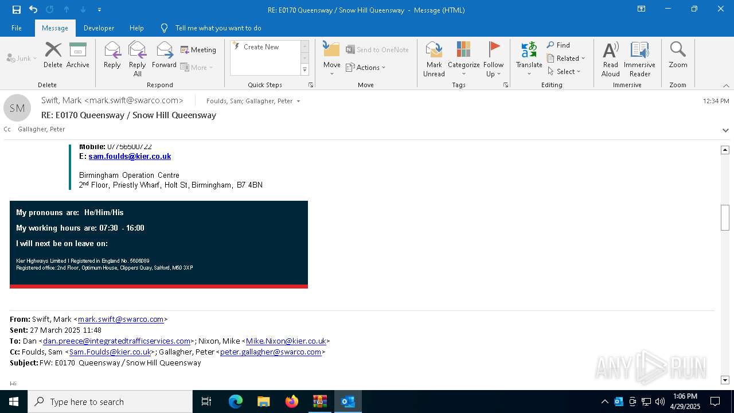
Task: Open the Categorize color menu
Action: tap(463, 59)
